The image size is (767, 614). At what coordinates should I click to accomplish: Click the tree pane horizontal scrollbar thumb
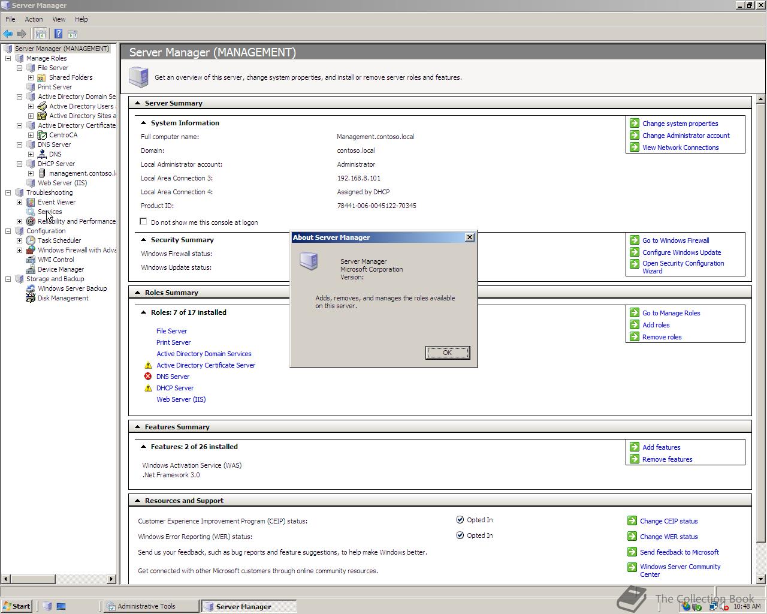click(x=34, y=579)
